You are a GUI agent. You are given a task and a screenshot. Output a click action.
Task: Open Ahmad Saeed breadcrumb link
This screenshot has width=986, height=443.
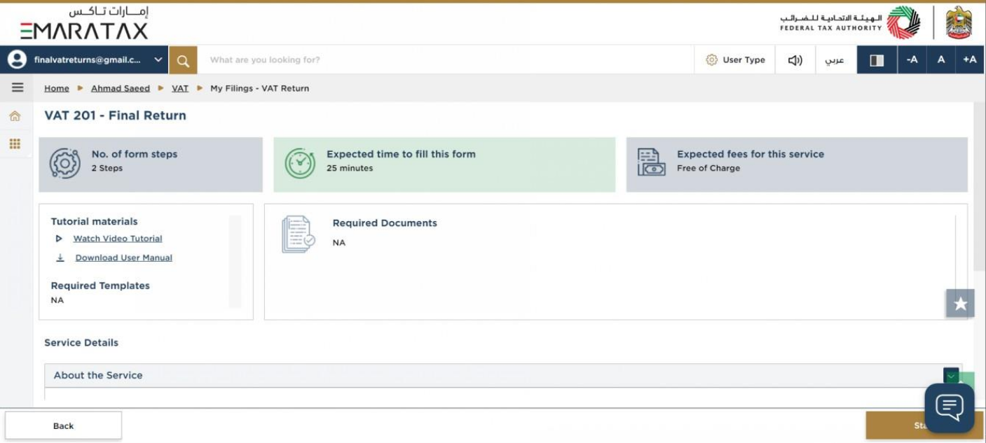pos(121,88)
